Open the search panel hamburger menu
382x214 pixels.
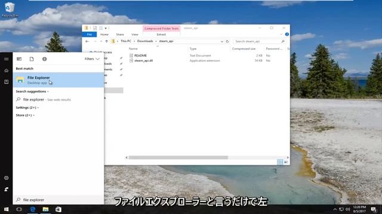(7, 59)
